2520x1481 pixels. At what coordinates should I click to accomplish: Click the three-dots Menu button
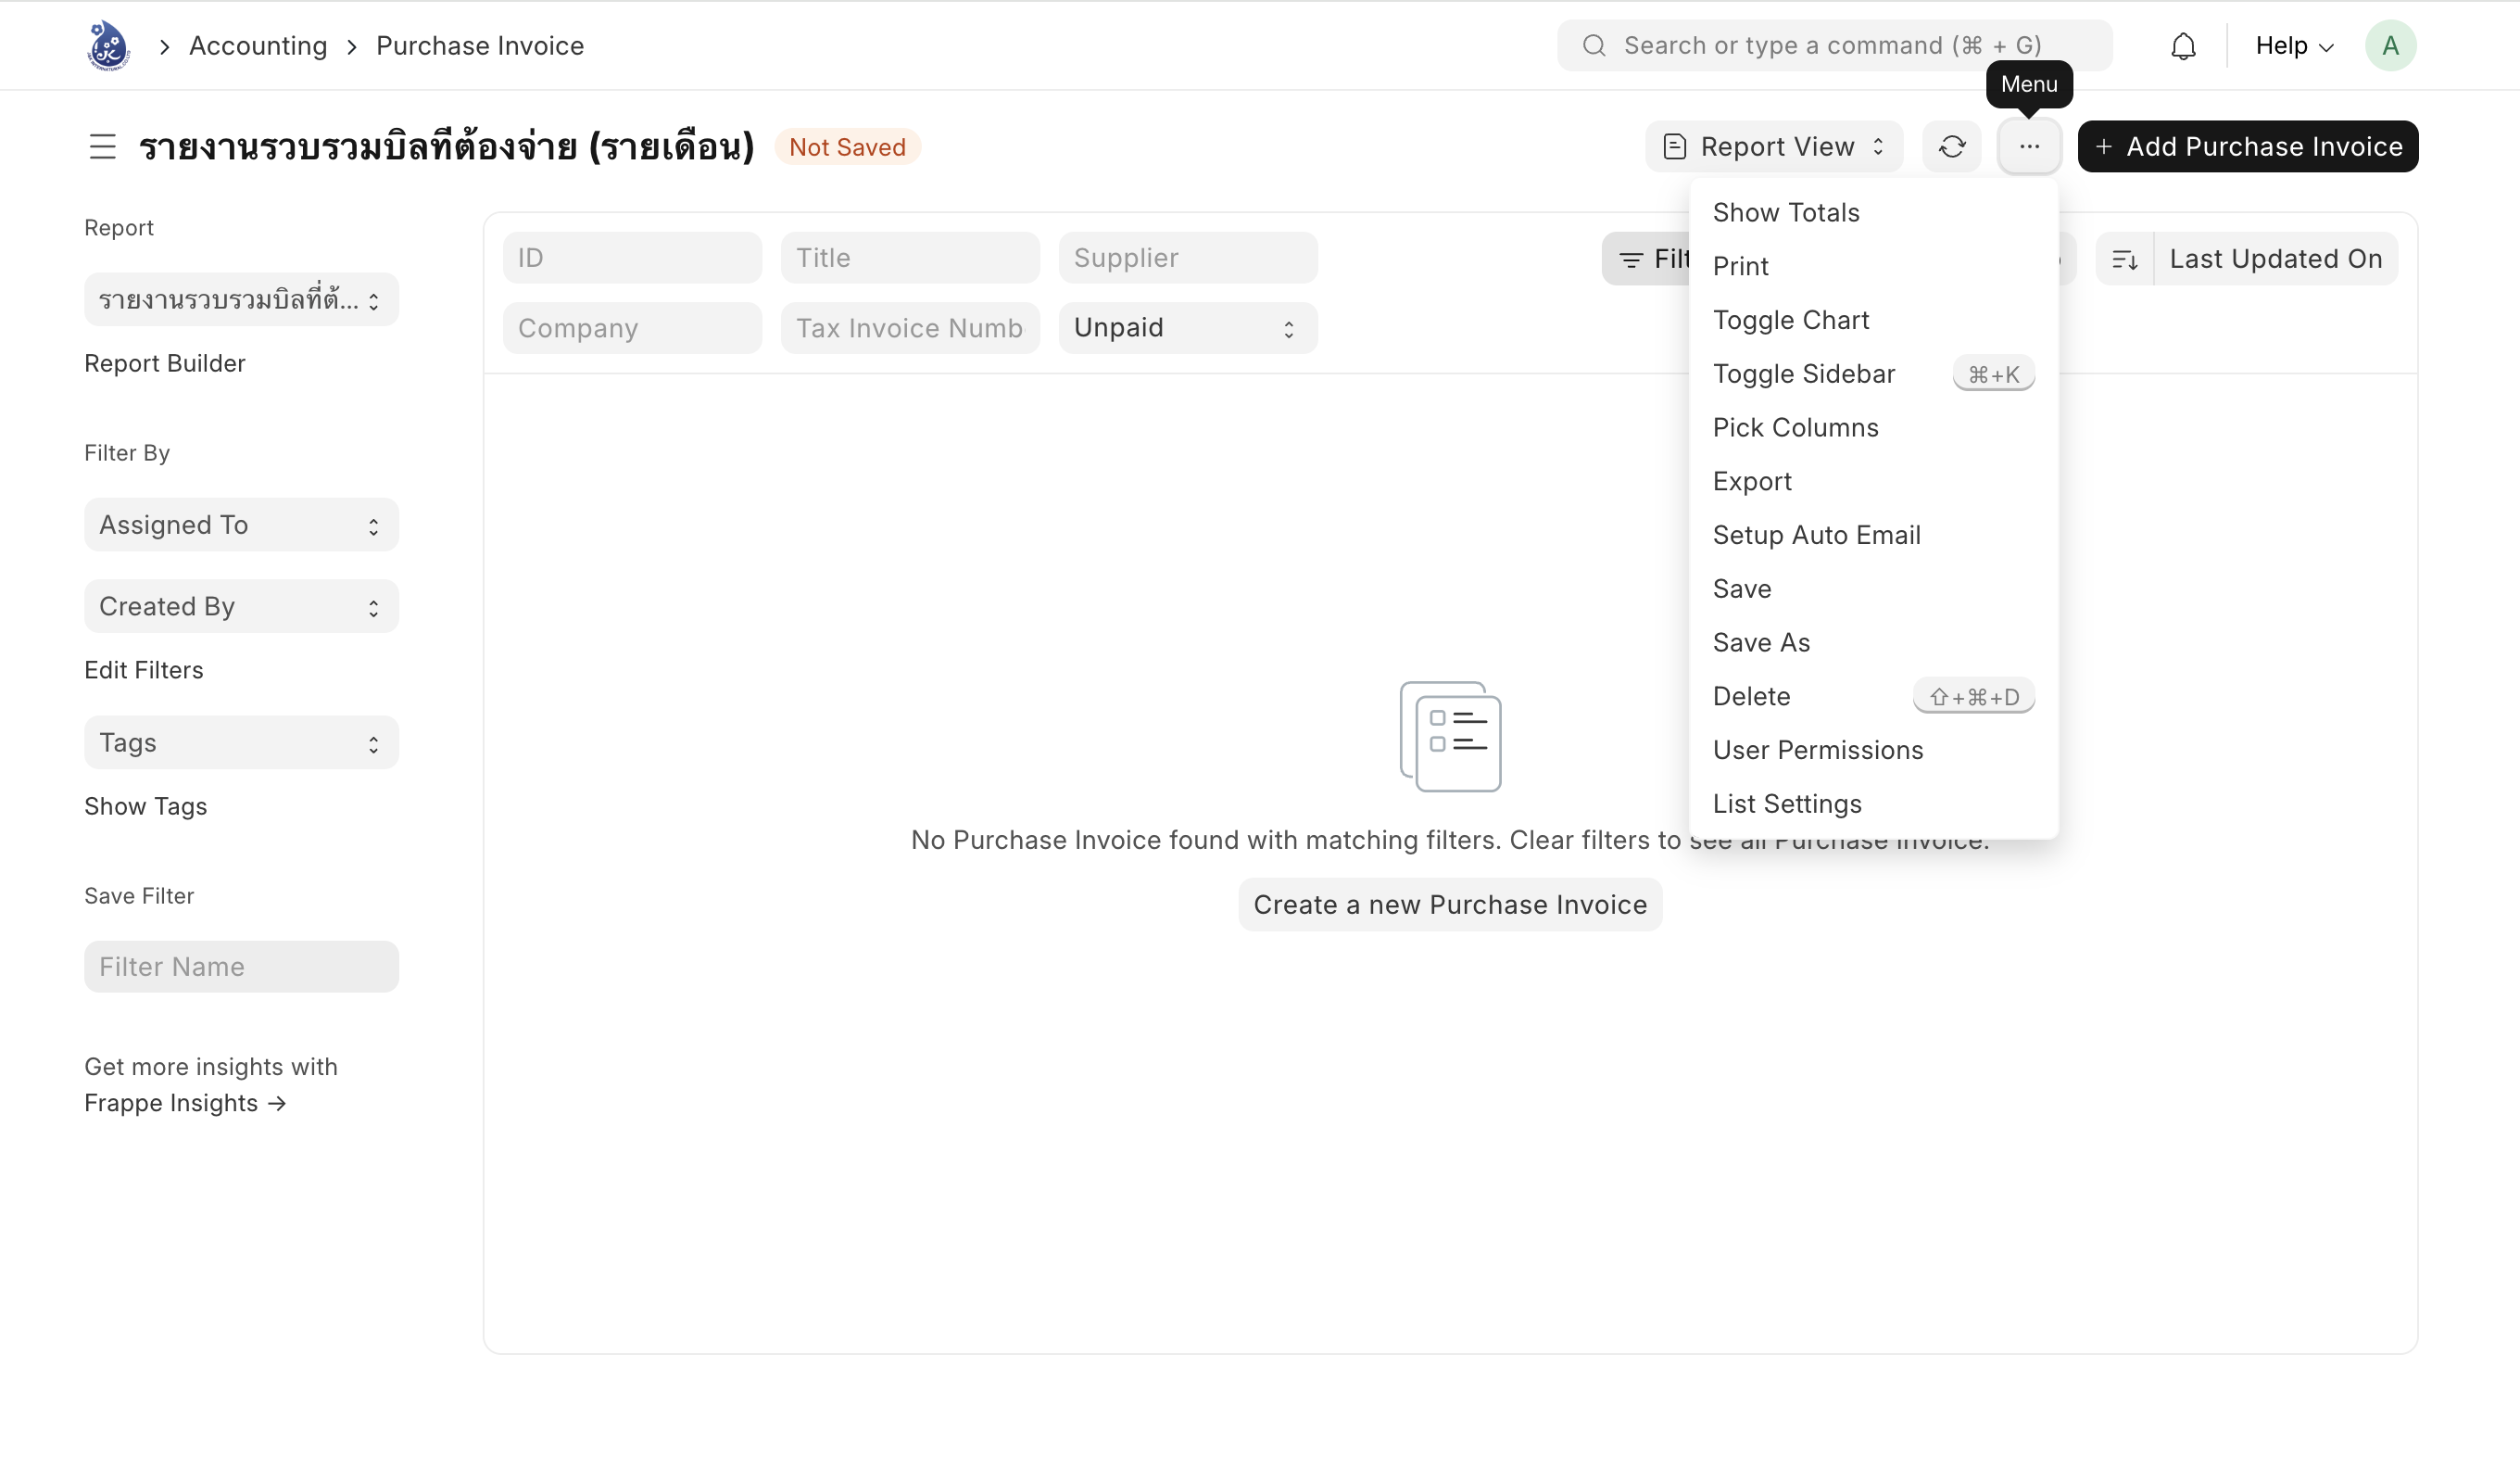coord(2029,147)
